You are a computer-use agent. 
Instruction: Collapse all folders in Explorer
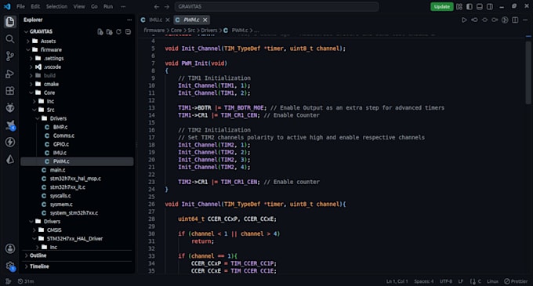128,31
